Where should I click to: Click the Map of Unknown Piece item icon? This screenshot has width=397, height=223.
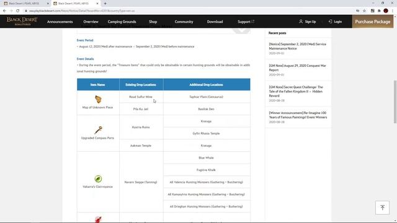[98, 99]
